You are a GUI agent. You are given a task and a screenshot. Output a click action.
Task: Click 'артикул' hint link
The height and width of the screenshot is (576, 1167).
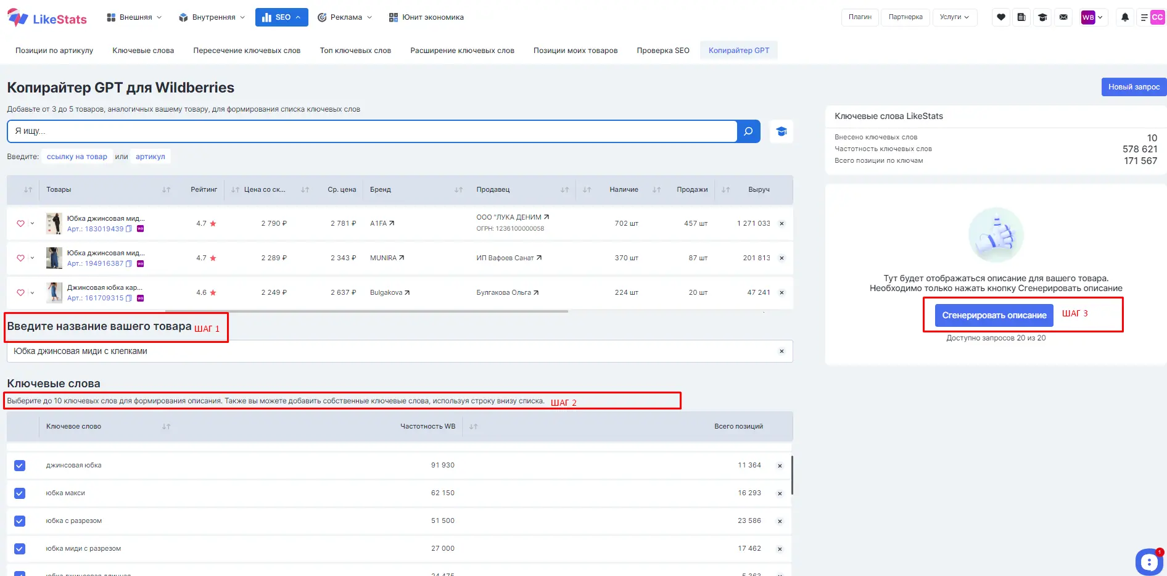pyautogui.click(x=151, y=157)
